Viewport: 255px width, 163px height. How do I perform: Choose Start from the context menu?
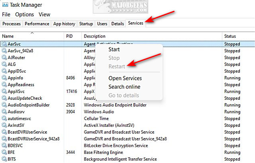tap(114, 50)
